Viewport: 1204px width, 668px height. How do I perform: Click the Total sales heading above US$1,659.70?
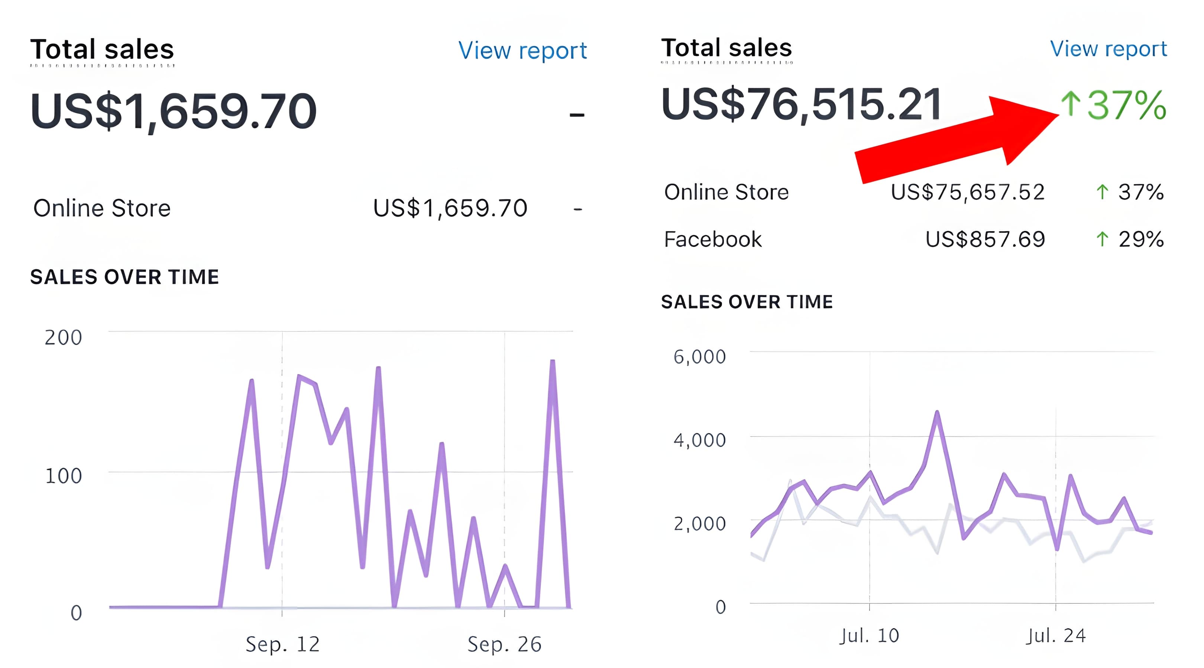[x=102, y=49]
